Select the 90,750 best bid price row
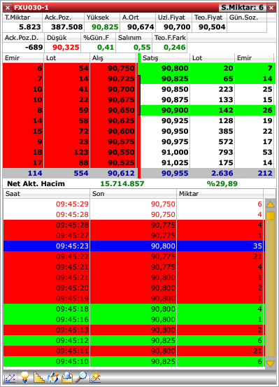The image size is (279, 387). [x=70, y=69]
